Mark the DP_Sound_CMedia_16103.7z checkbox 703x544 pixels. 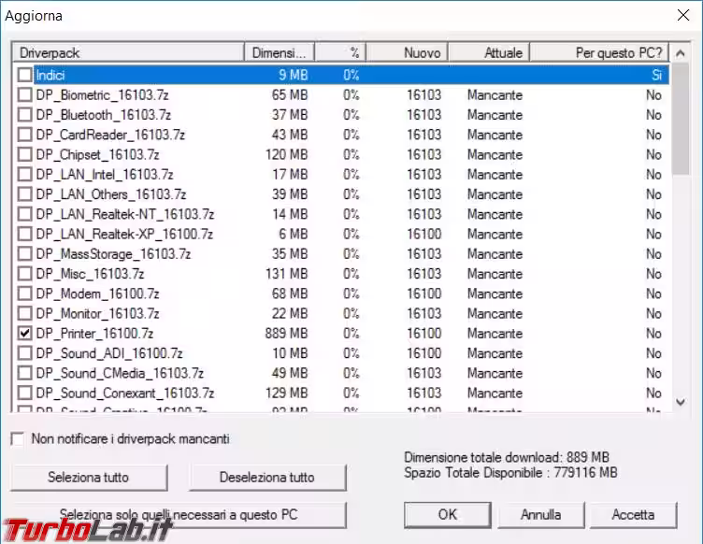(x=24, y=373)
